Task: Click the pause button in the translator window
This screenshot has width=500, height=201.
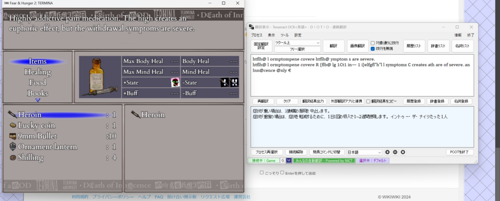Action: [x=395, y=152]
